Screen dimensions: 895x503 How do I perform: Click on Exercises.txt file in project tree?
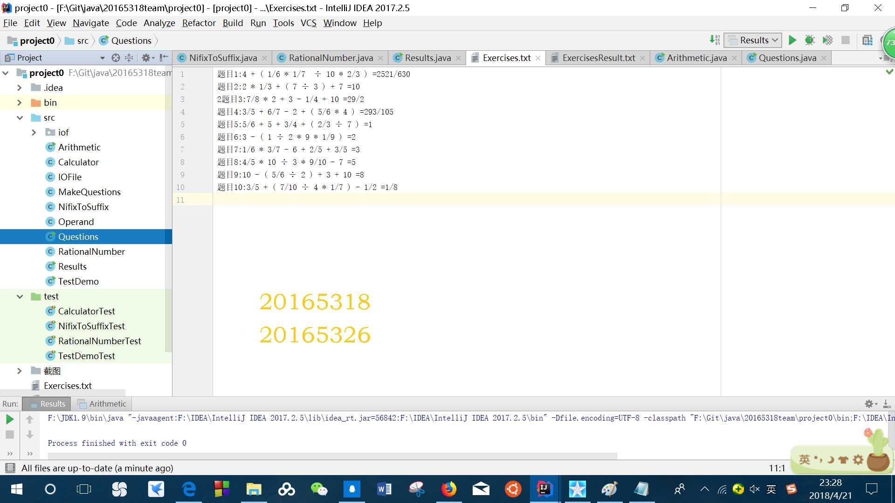(68, 385)
